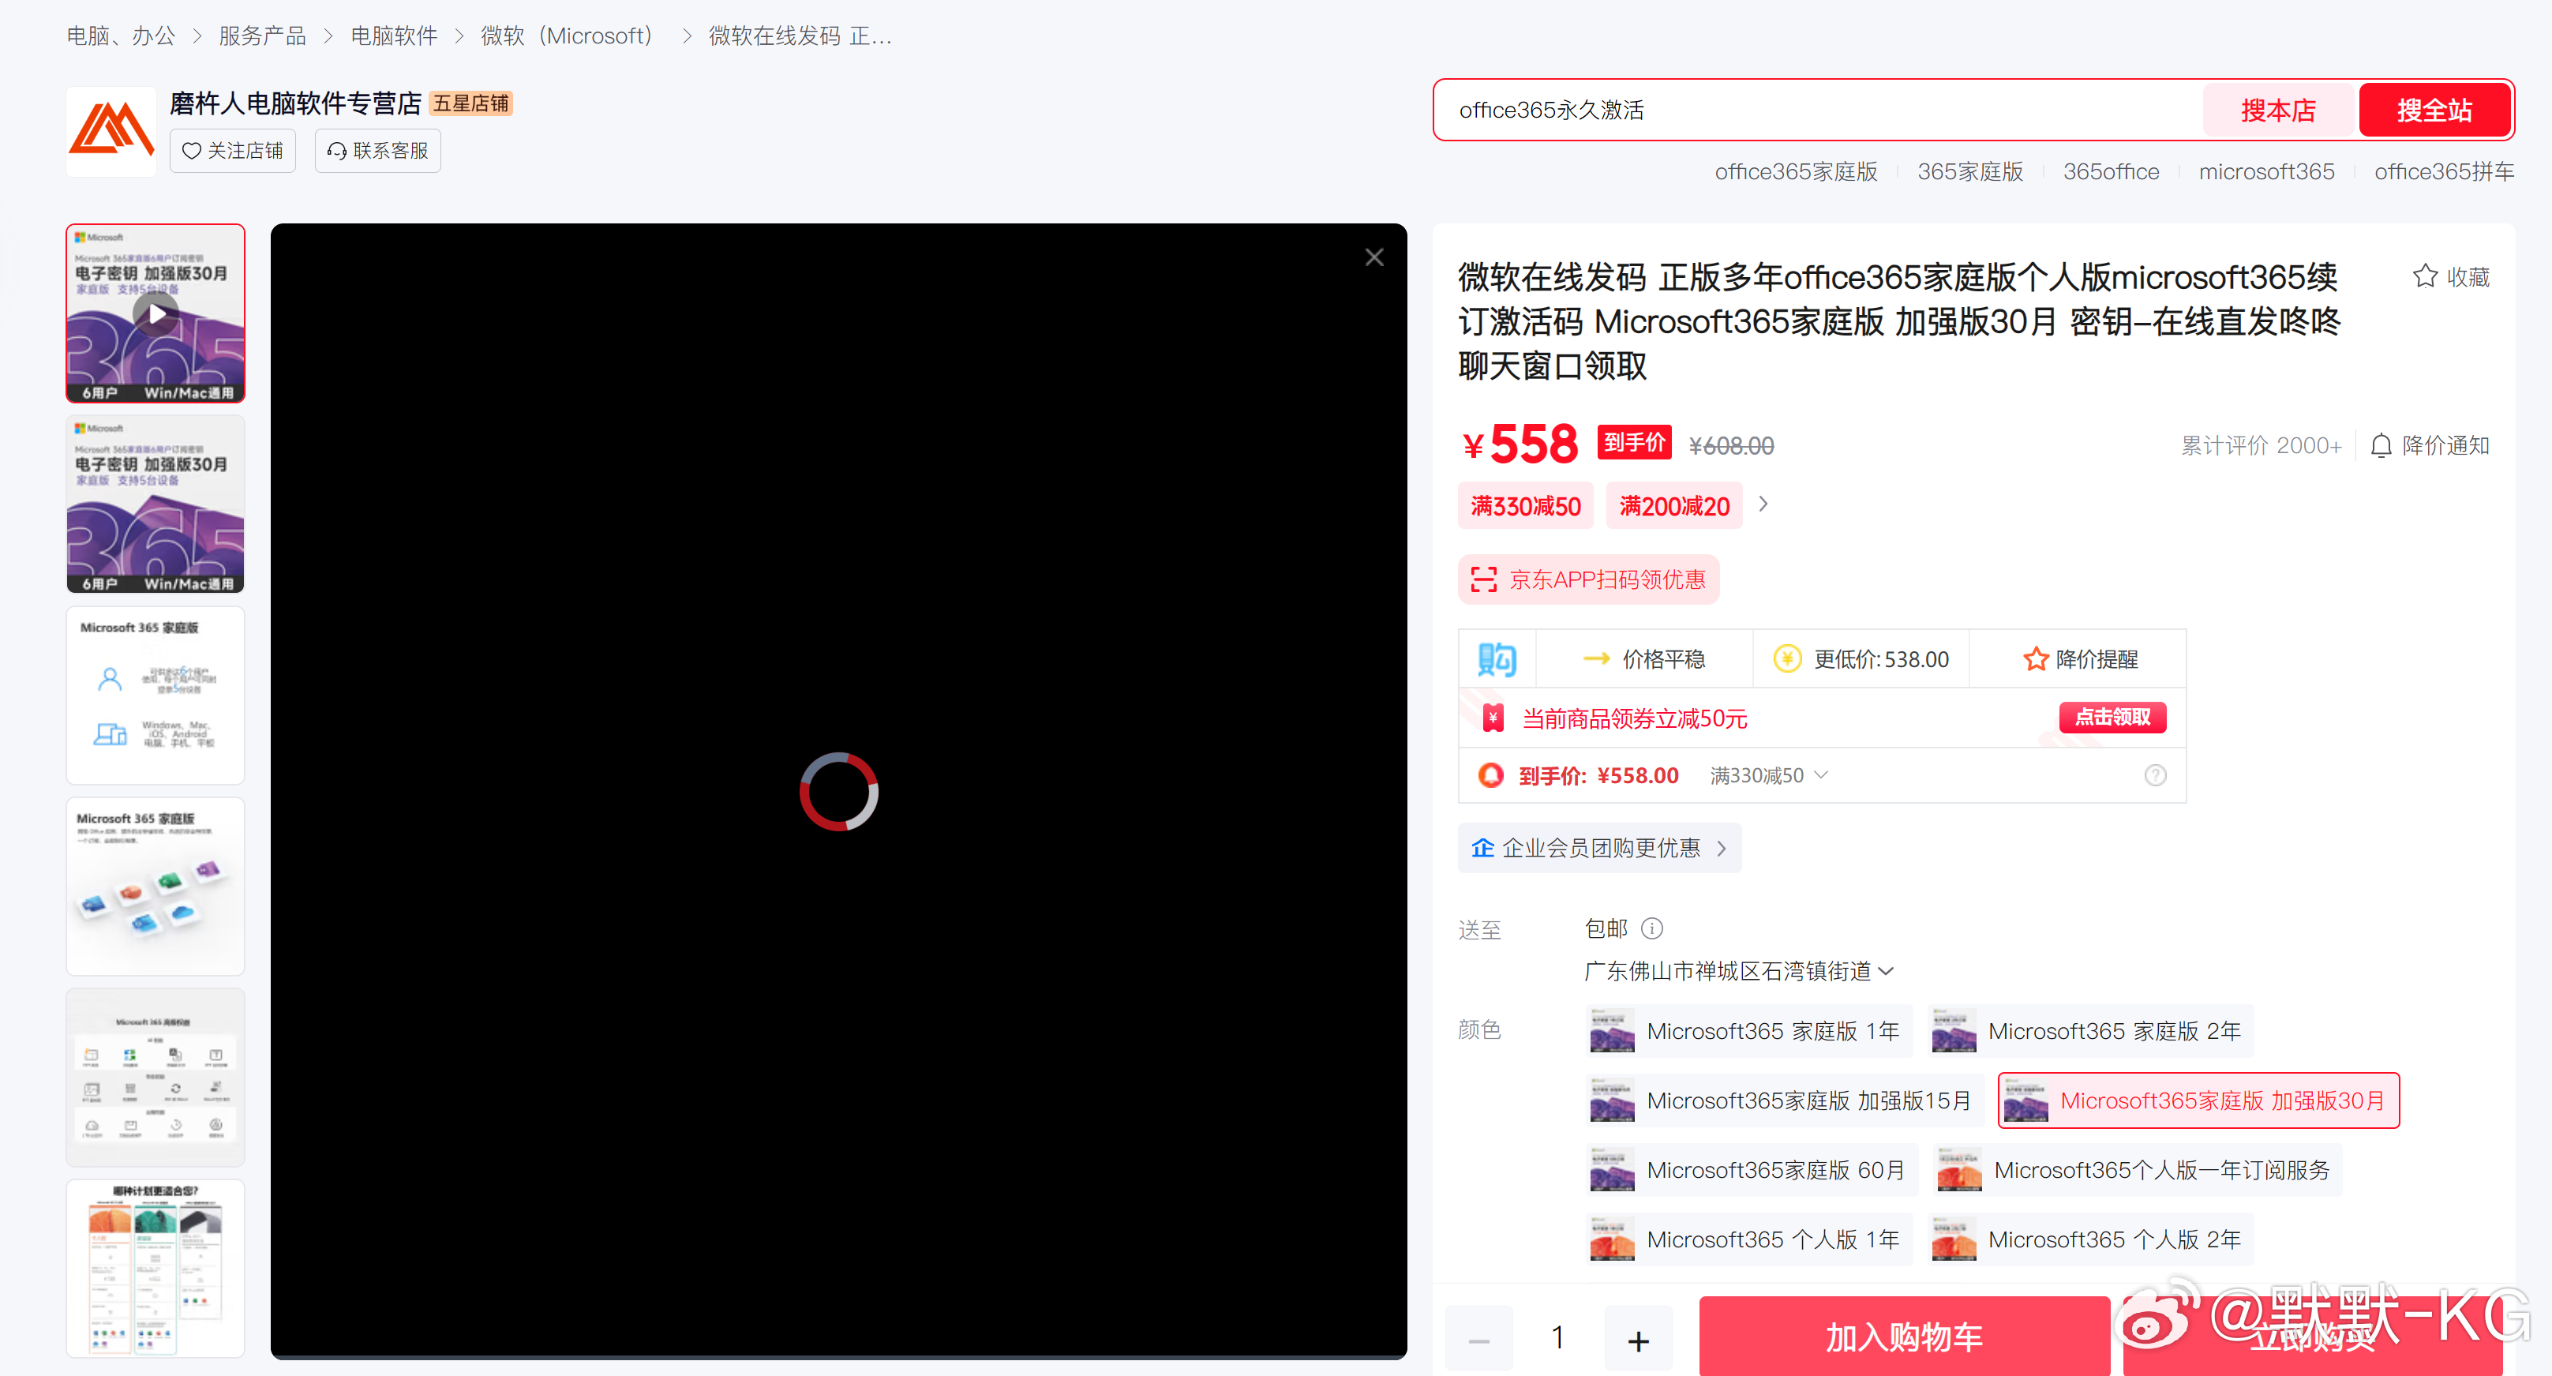Click the scan icon in 京东APP扫码领优惠
The width and height of the screenshot is (2552, 1376).
[1483, 579]
